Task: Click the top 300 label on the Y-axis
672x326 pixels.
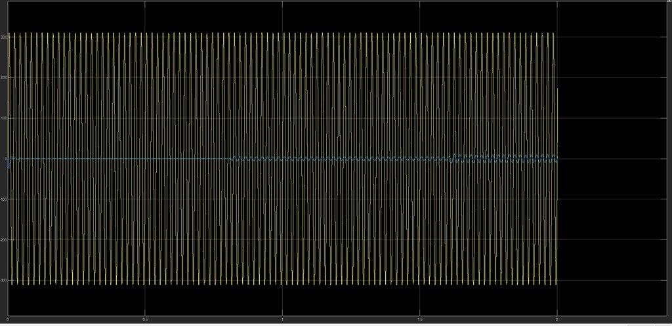Action: coord(3,37)
